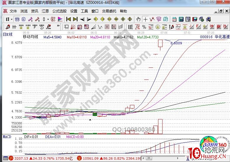The width and height of the screenshot is (230, 162).
Task: Click the floppy disk save icon
Action: click(195, 19)
